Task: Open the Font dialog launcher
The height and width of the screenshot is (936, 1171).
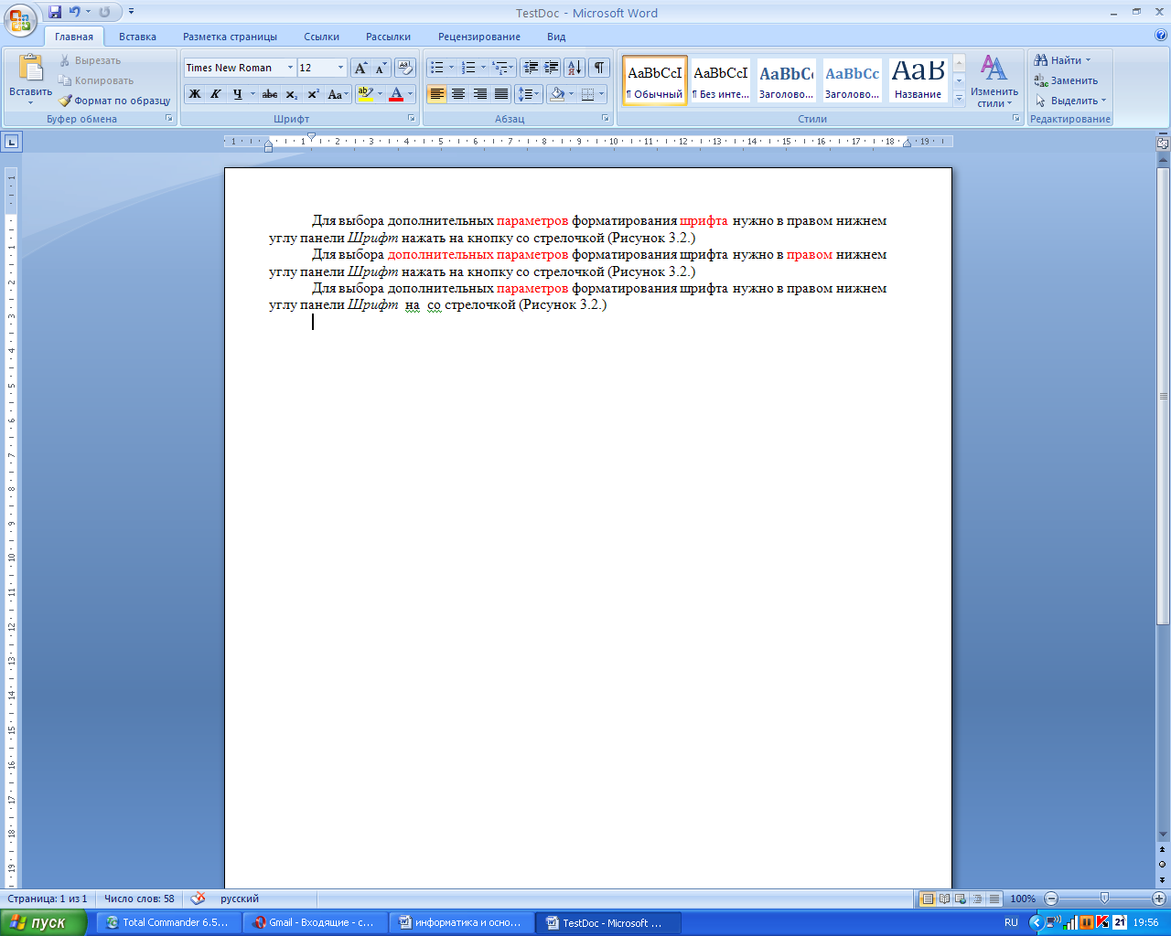Action: pos(411,119)
